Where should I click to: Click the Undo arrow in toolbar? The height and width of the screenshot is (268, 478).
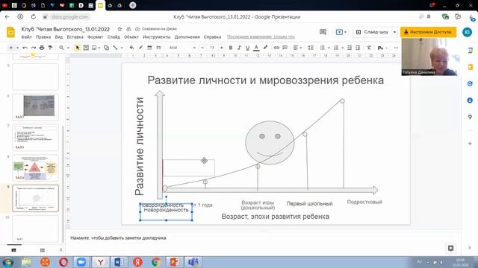(x=25, y=48)
